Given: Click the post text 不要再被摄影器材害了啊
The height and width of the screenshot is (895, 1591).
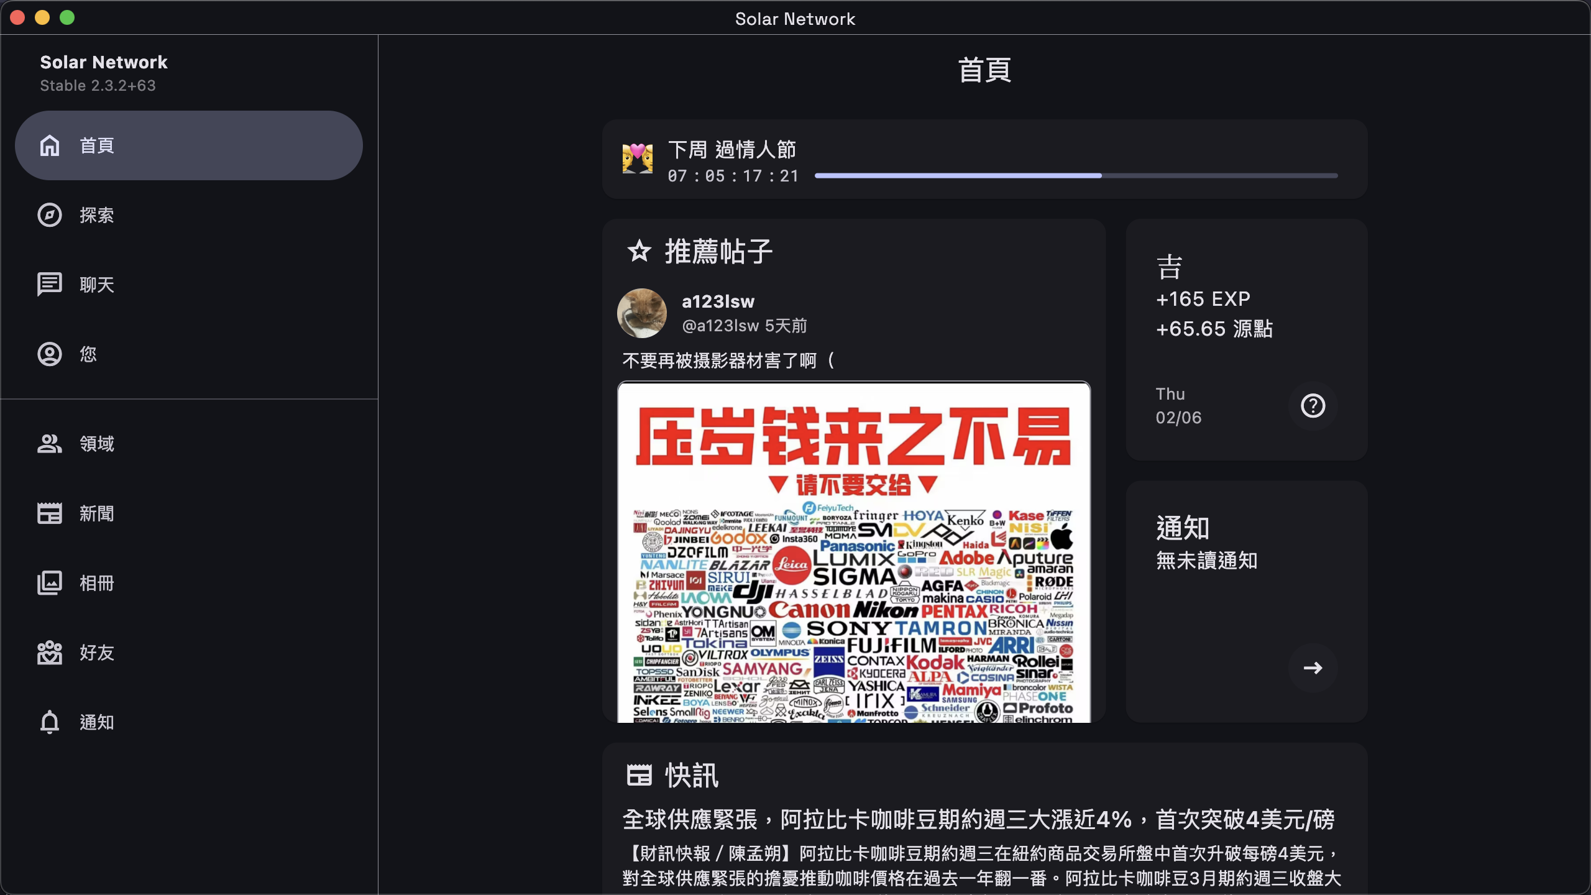Looking at the screenshot, I should 728,360.
